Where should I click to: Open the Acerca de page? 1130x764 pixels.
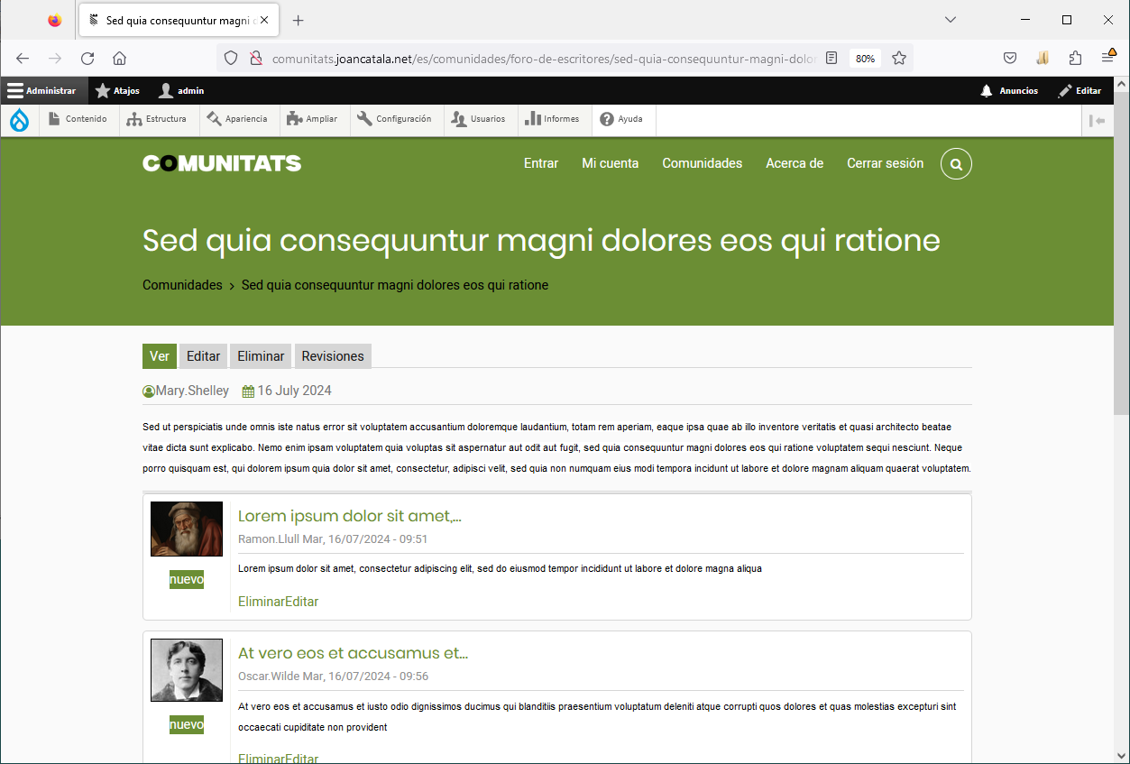795,163
